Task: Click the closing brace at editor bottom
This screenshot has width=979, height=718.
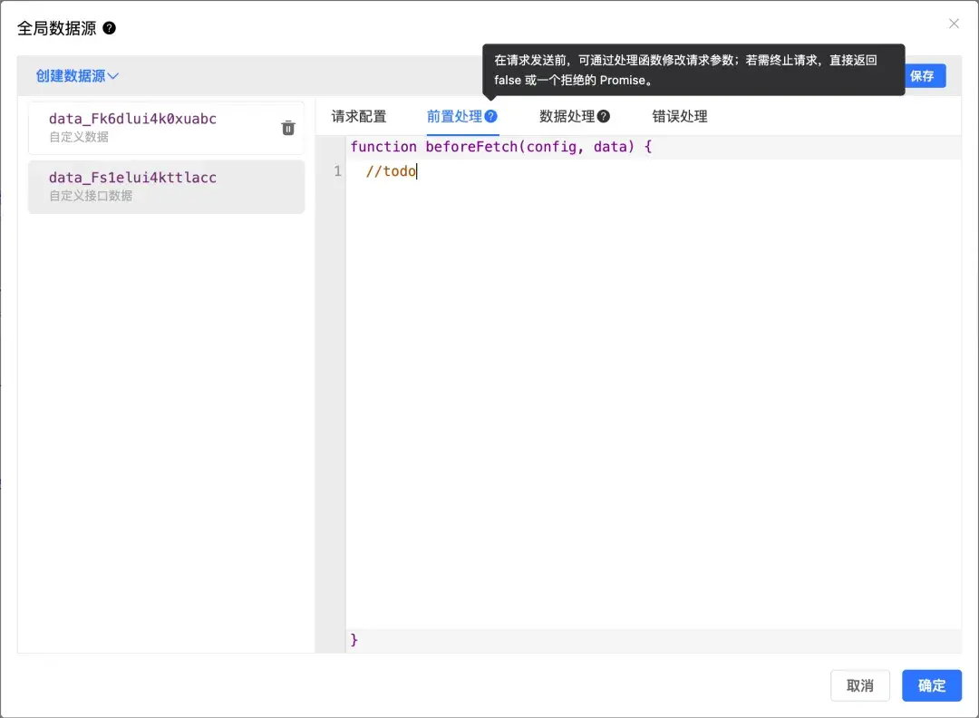Action: (354, 640)
